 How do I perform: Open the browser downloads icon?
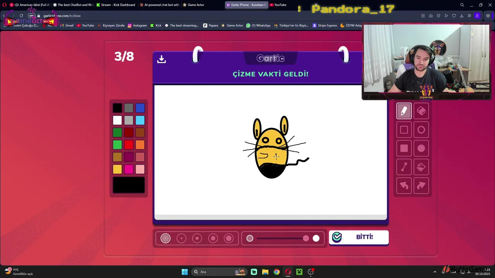coord(462,16)
